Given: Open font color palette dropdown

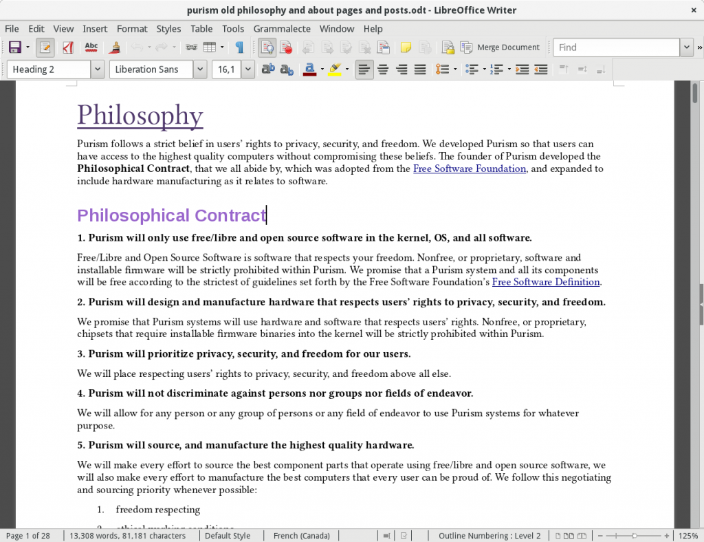Looking at the screenshot, I should coord(322,69).
